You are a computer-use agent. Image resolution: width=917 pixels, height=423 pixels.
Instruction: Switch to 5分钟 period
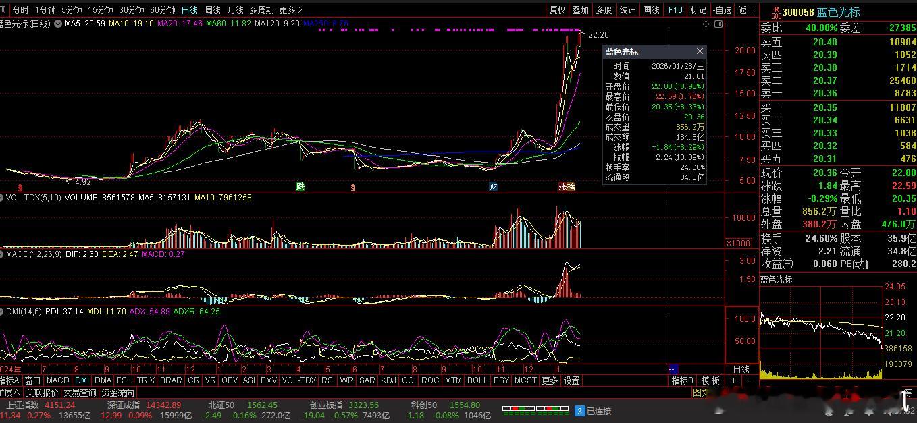point(72,10)
